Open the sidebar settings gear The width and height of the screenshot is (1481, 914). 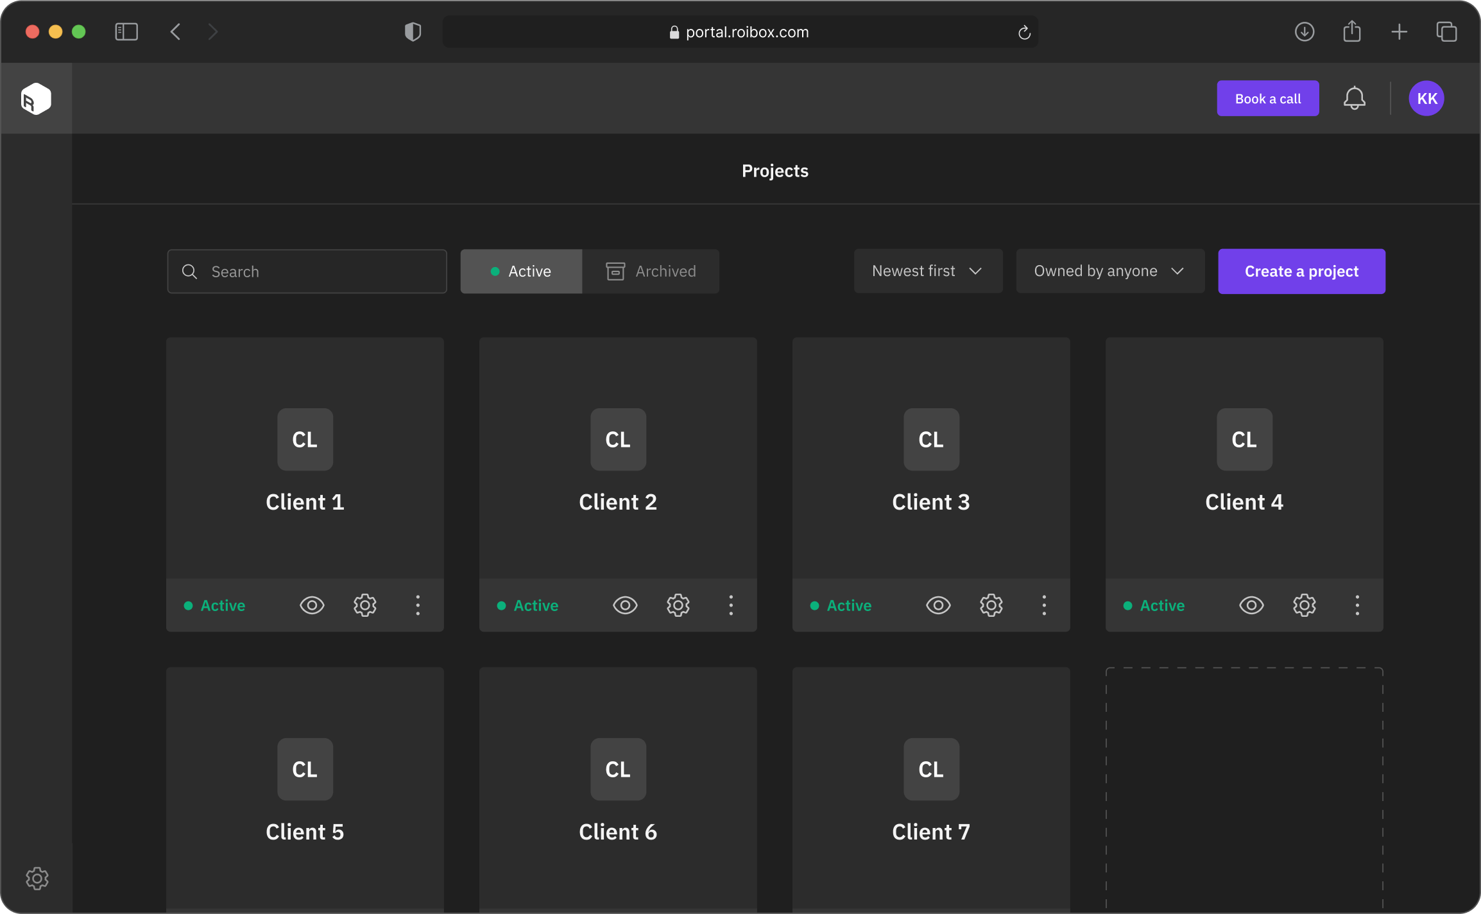click(37, 878)
